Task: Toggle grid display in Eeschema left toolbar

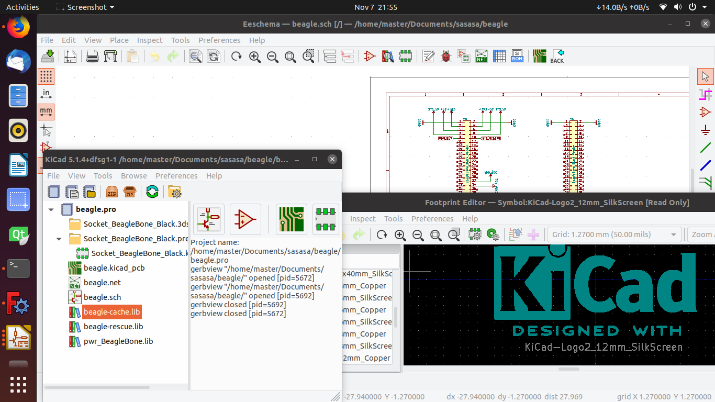Action: coord(46,76)
